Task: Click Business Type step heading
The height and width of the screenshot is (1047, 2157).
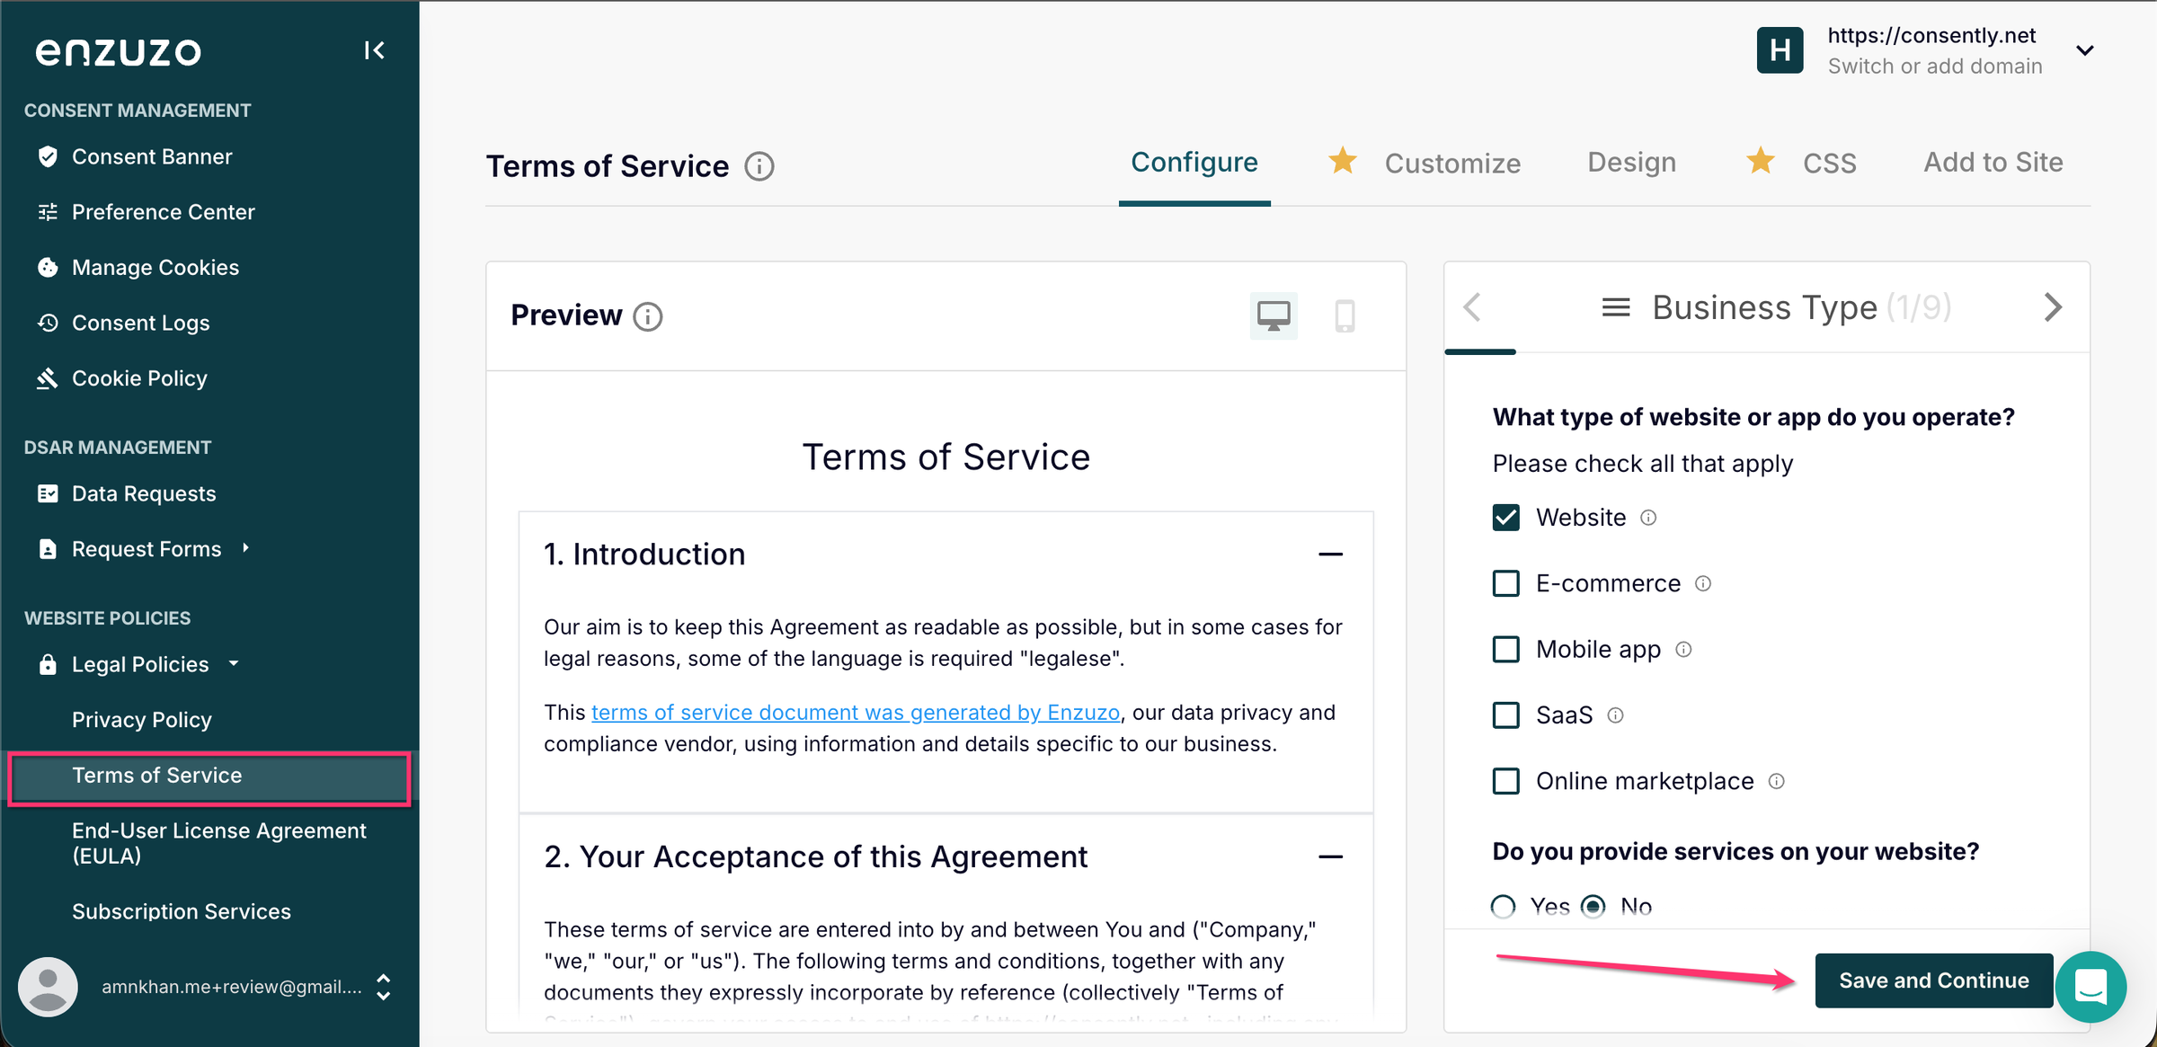Action: tap(1764, 307)
